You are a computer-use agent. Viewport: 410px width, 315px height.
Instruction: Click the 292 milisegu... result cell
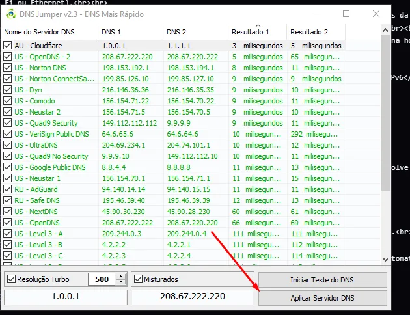(314, 134)
